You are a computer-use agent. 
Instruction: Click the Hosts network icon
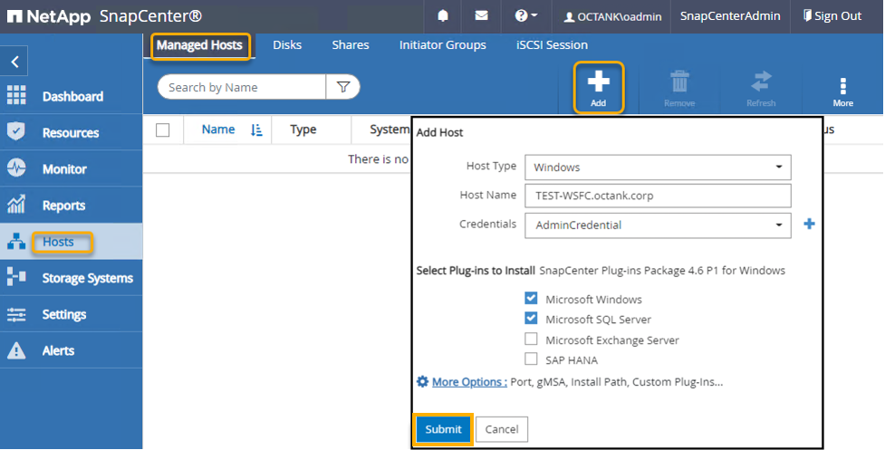point(15,242)
